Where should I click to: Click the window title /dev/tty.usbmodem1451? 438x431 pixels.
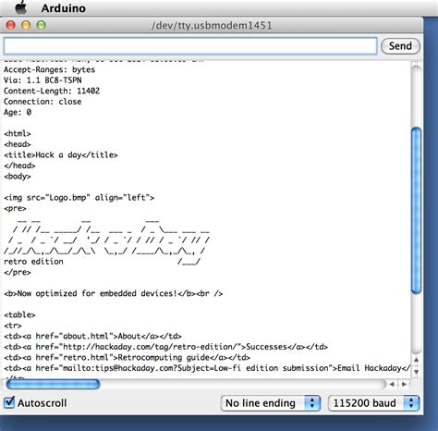click(212, 25)
